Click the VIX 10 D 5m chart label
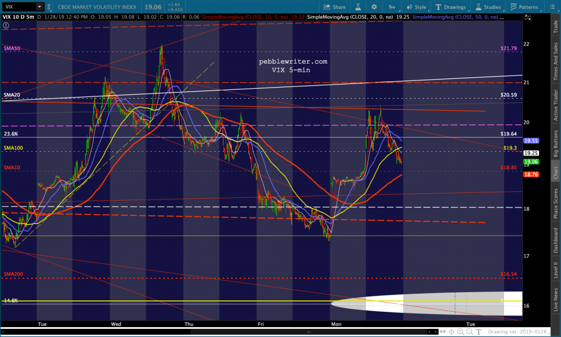The width and height of the screenshot is (561, 337). (x=18, y=17)
